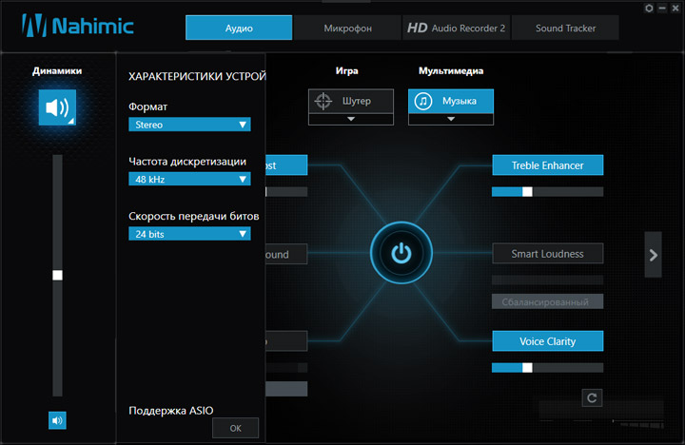Viewport: 685px width, 445px height.
Task: Open the 48 kHz sample rate dropdown
Action: pos(189,179)
